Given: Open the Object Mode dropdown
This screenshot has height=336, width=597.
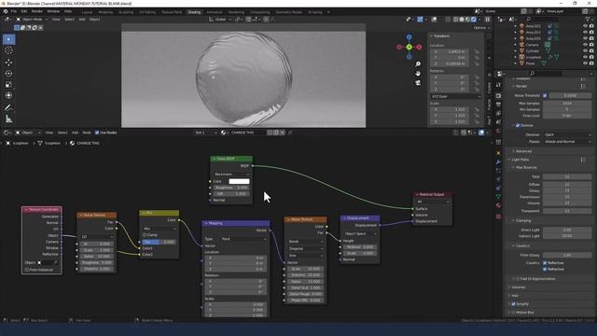Looking at the screenshot, I should [x=32, y=19].
